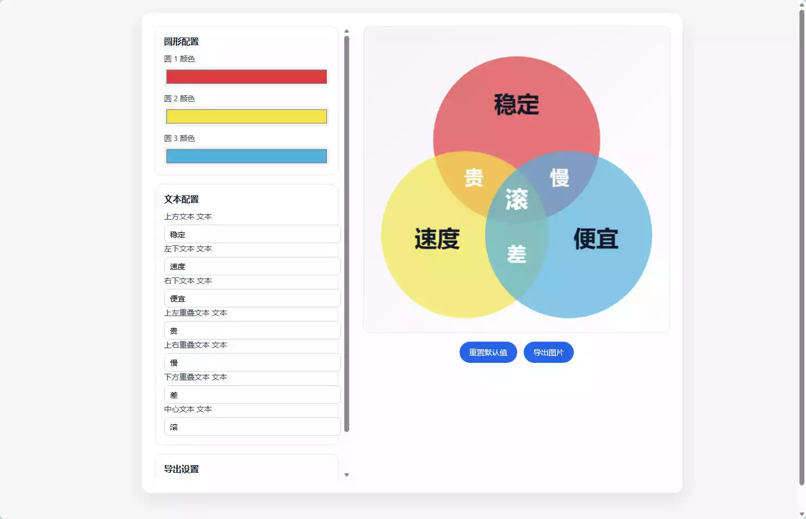Screen dimensions: 806x519
Task: Click the 左下文本 文本 label
Action: click(188, 249)
